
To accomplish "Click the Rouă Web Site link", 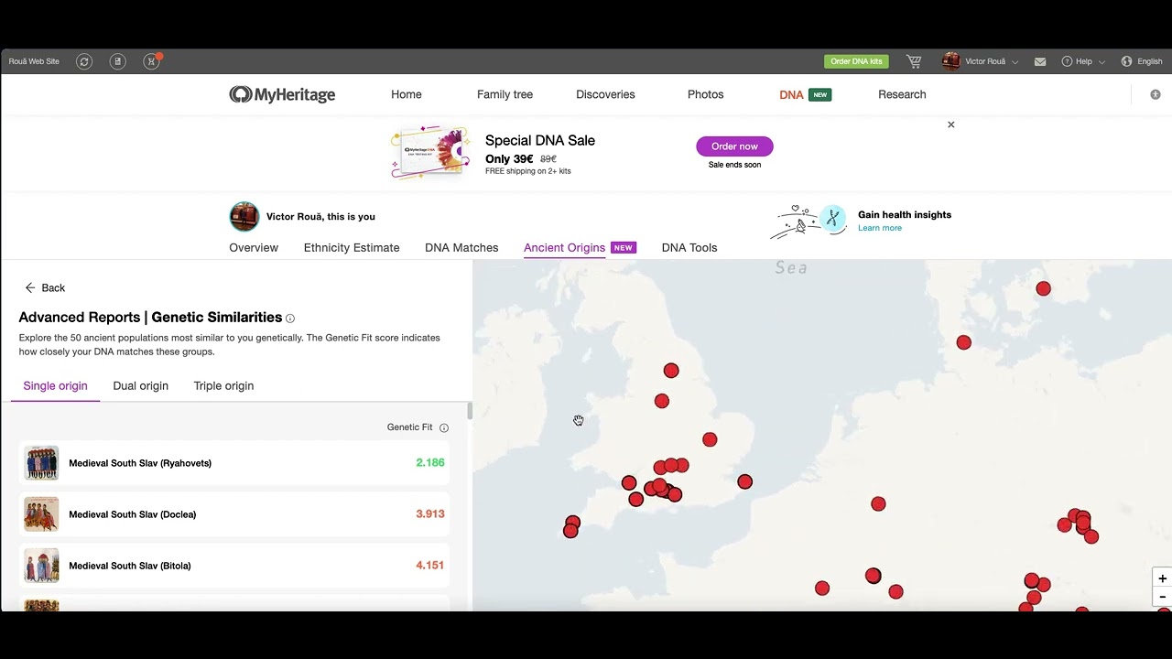I will pos(34,61).
